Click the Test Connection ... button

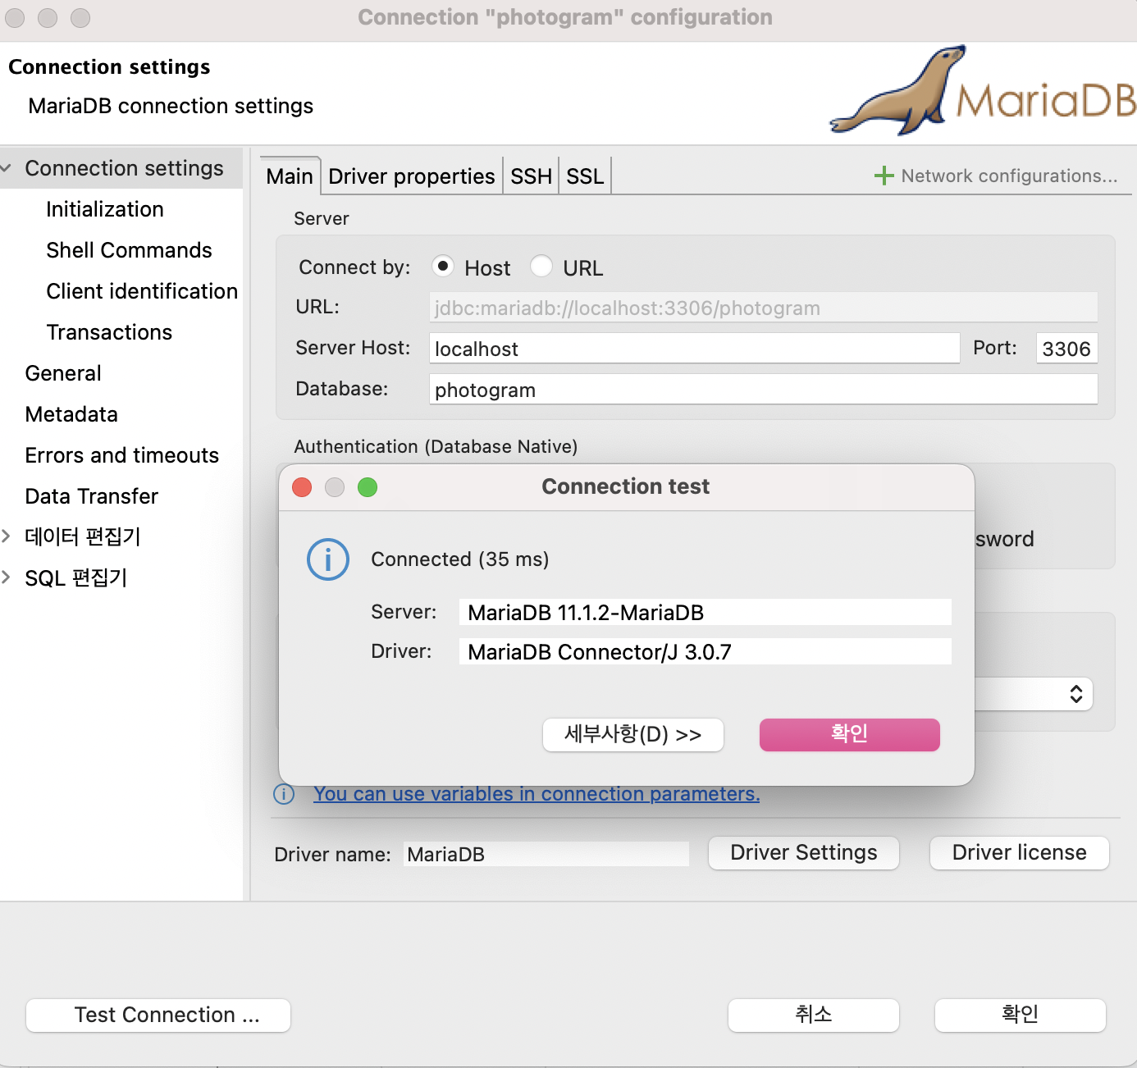click(158, 1016)
